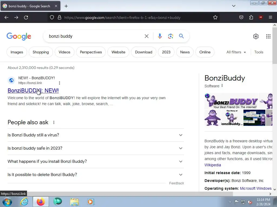
Task: Open the Windows Start button
Action: 7,202
